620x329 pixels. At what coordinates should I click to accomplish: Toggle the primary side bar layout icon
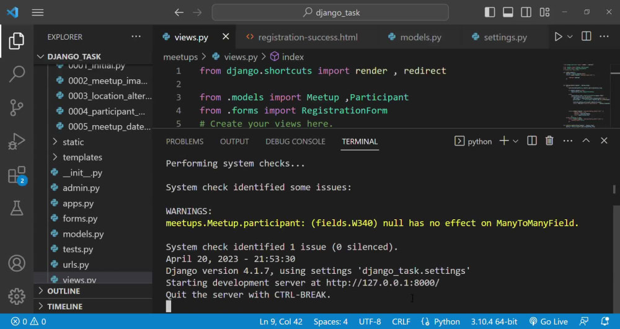click(490, 12)
